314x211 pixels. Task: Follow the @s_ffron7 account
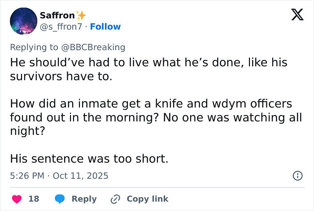[105, 27]
